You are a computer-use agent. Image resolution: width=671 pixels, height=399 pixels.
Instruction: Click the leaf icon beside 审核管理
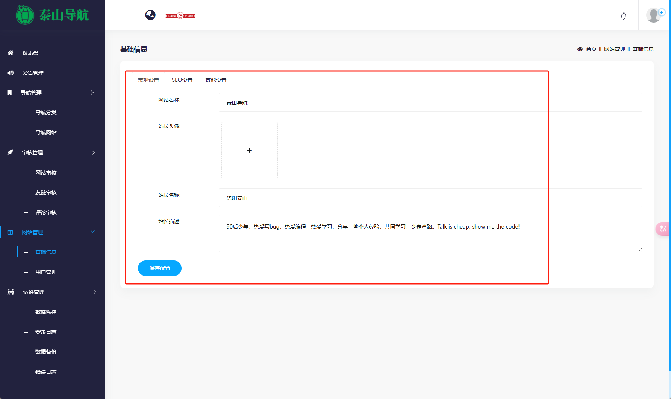10,152
